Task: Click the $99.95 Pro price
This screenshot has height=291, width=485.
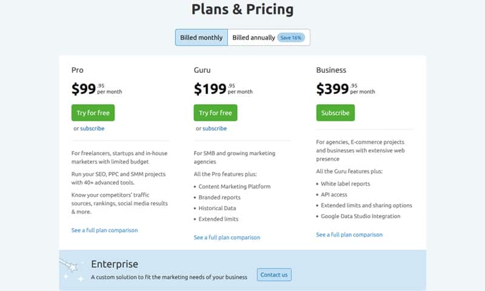Action: point(85,89)
